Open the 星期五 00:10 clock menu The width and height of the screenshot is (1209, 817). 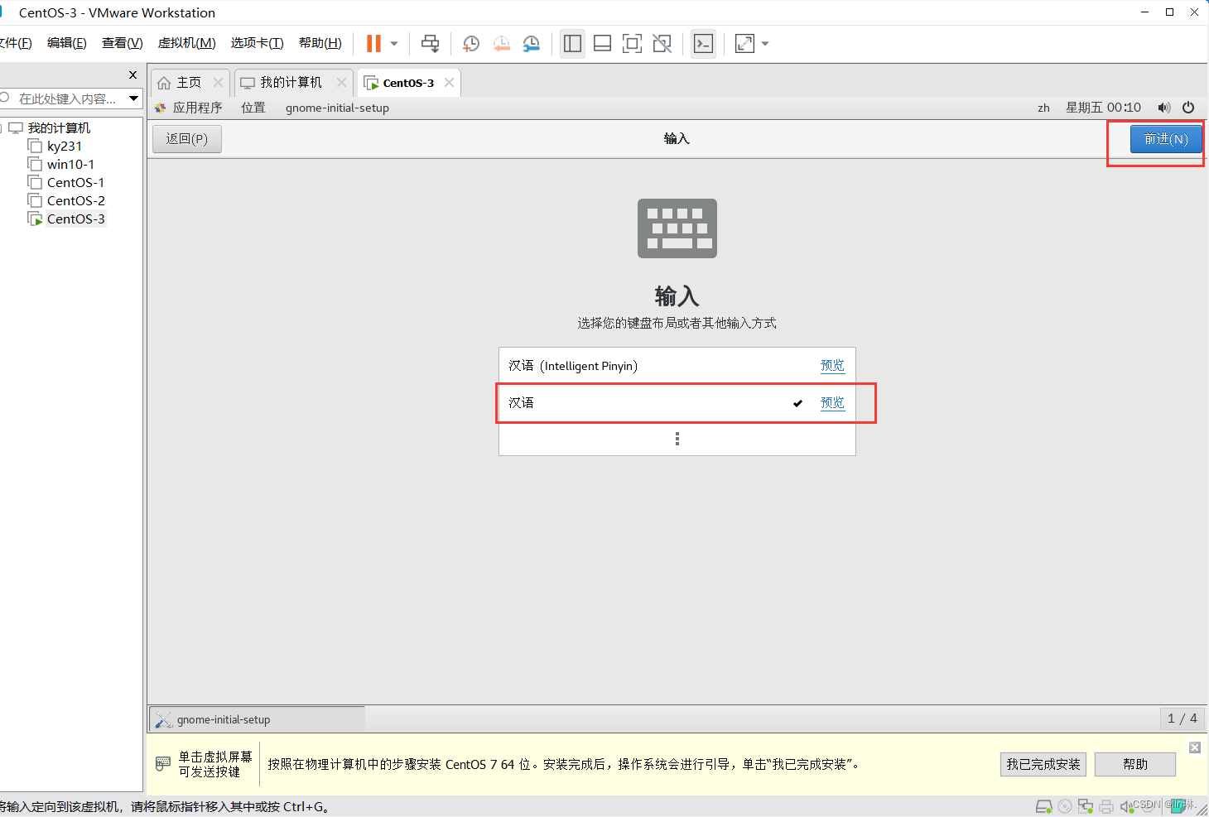[1103, 108]
